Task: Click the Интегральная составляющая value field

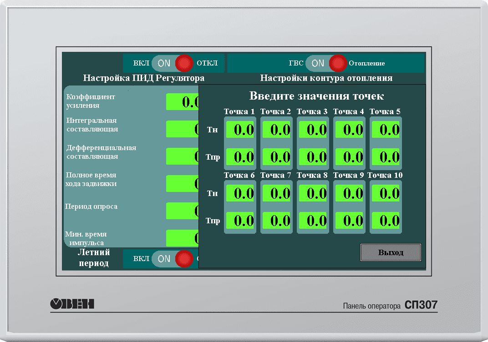Action: [182, 129]
